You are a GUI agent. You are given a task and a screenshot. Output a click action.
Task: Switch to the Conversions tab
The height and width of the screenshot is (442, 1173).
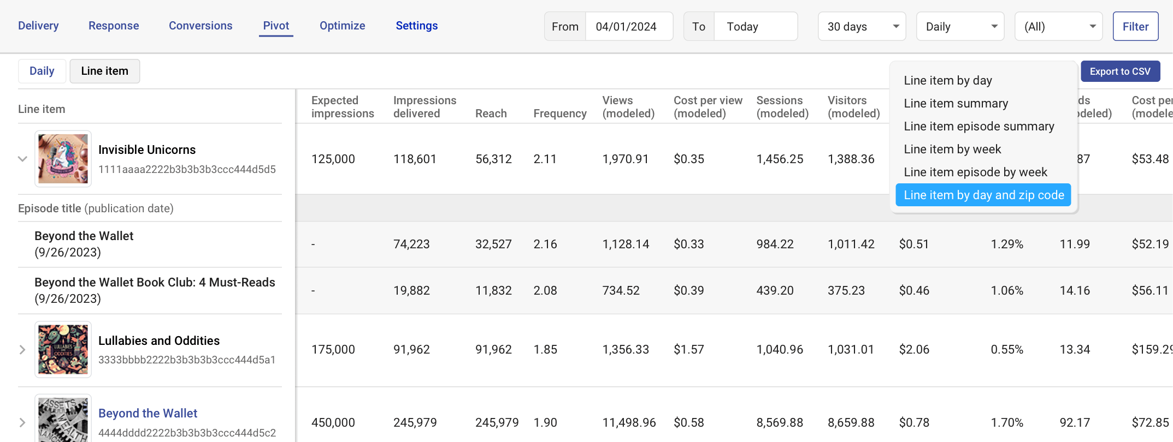201,26
